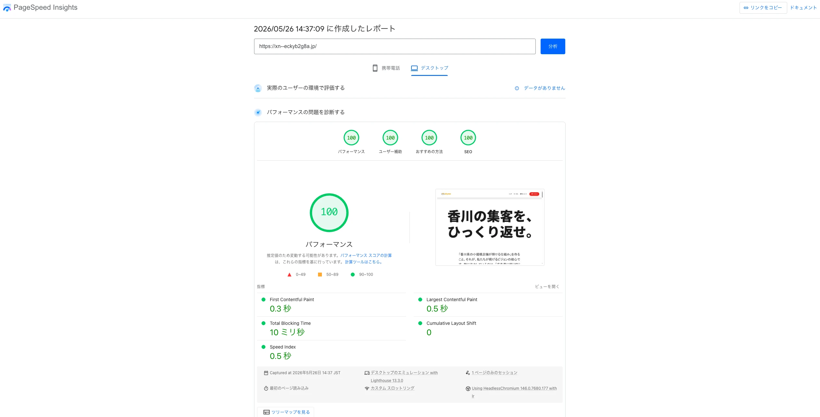This screenshot has width=820, height=417.
Task: Jump to おすすめの方法 score gauge
Action: [x=429, y=142]
